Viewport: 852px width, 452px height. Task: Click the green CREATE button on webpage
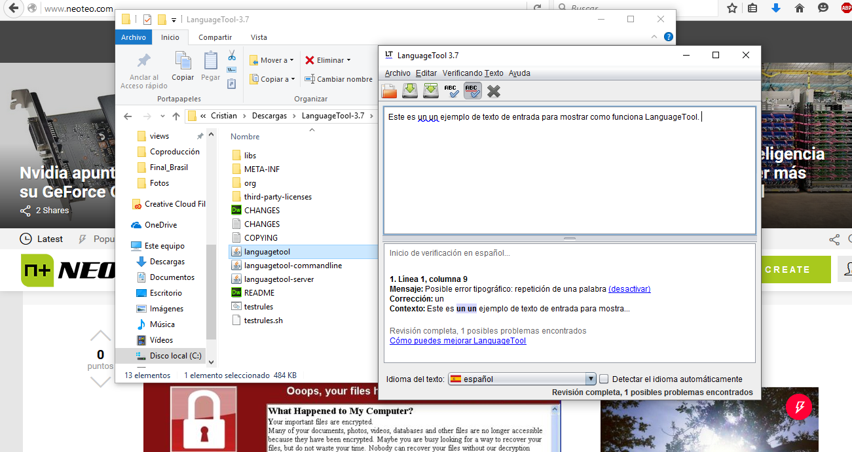pyautogui.click(x=788, y=269)
